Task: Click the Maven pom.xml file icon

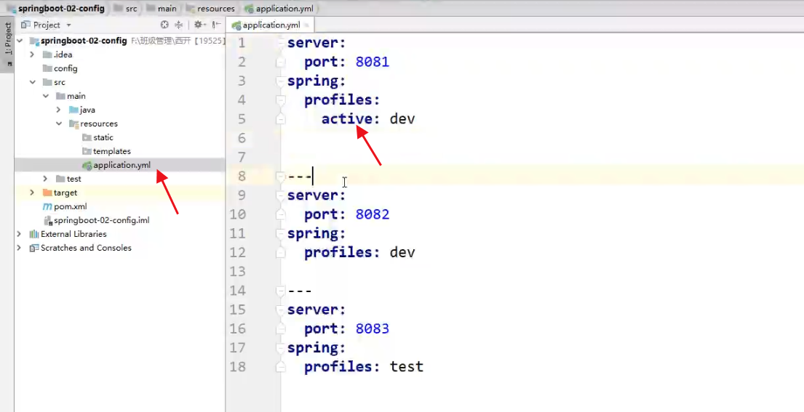Action: 47,206
